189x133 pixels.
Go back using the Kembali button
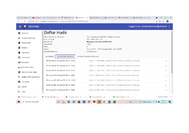click(50, 56)
